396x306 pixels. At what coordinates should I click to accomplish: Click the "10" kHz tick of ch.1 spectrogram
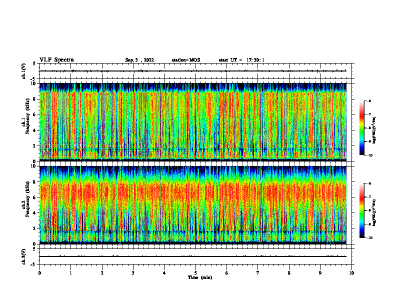[x=33, y=83]
